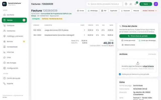The image size is (161, 100).
Task: Click the 'Base 21 %' summary label
Action: [x=75, y=40]
